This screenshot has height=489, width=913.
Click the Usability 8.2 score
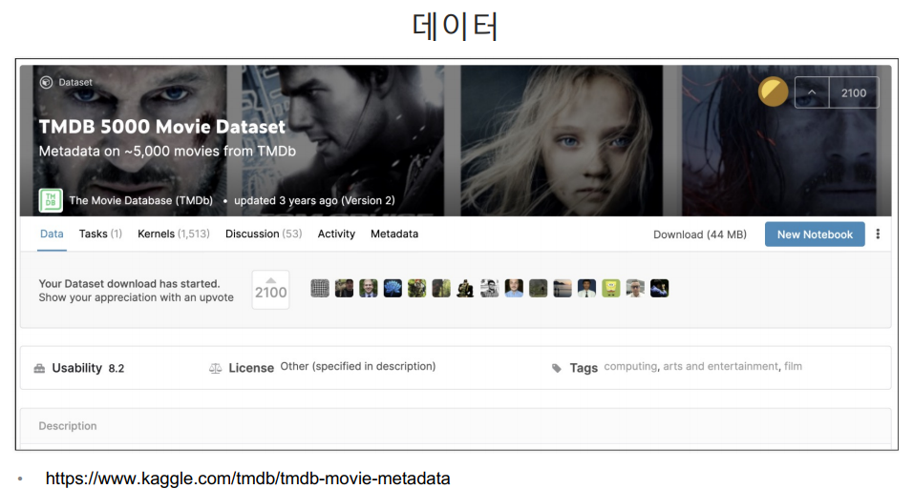pyautogui.click(x=117, y=368)
